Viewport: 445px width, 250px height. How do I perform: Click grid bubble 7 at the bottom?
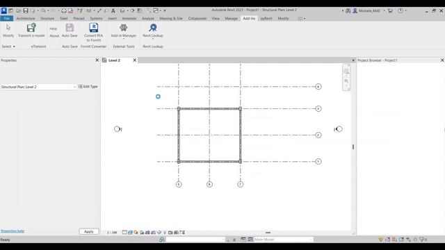click(x=240, y=184)
